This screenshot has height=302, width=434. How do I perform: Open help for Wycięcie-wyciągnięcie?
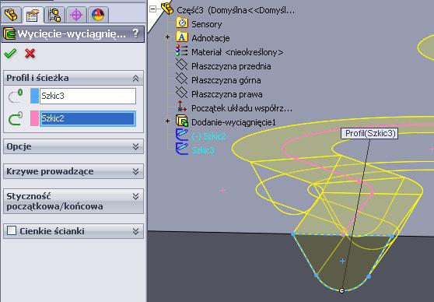[x=135, y=33]
